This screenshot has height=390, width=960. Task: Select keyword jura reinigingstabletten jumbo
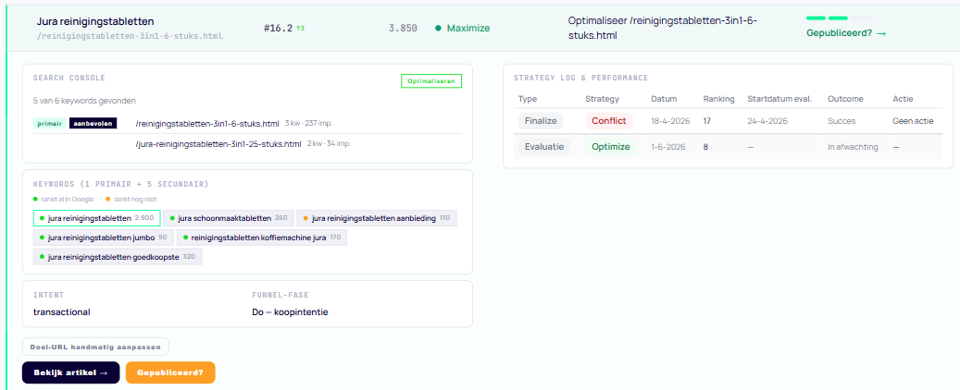tap(104, 238)
